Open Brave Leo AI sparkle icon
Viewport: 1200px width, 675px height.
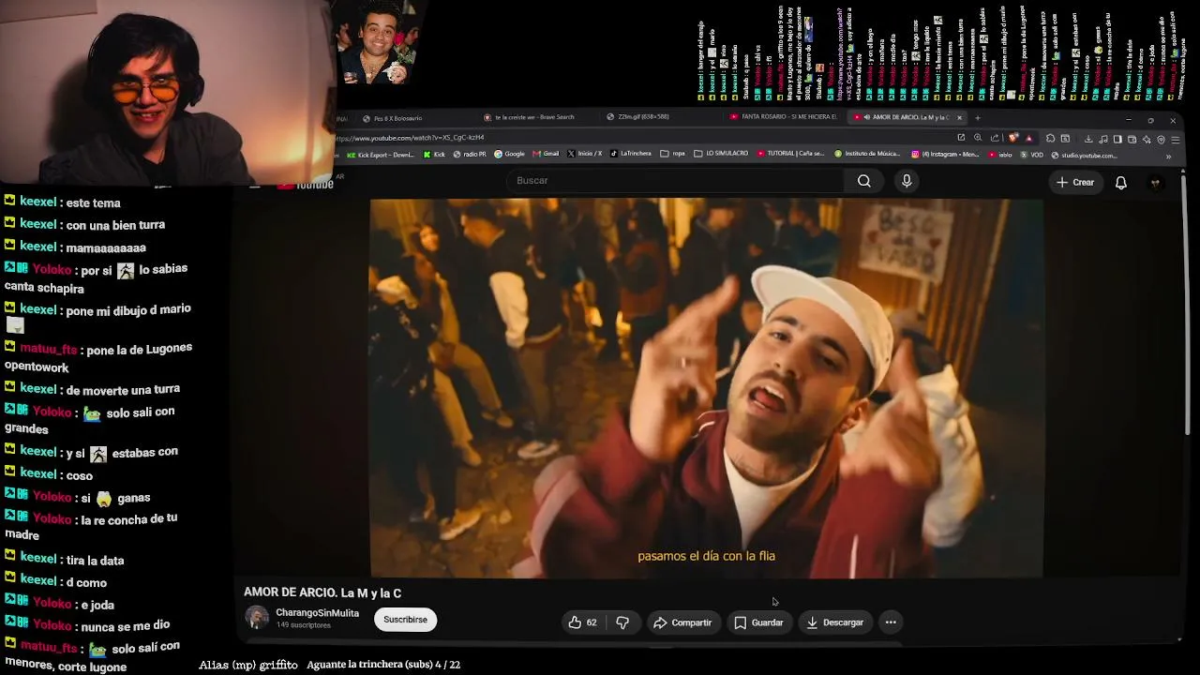click(x=1147, y=139)
